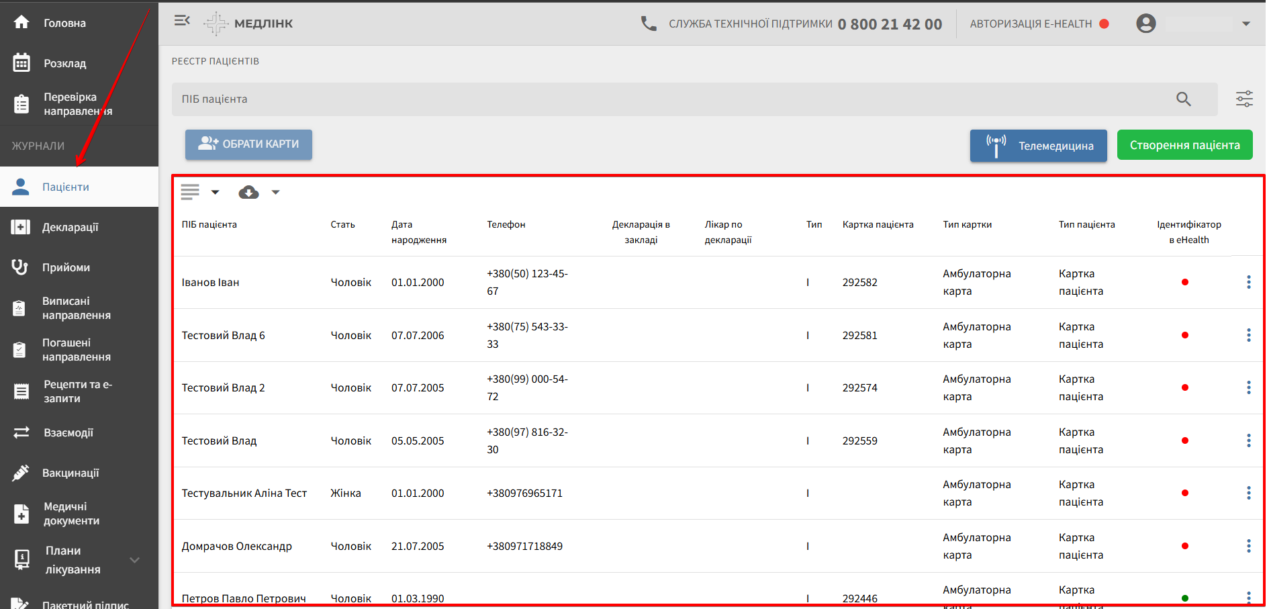The height and width of the screenshot is (609, 1269).
Task: Click the Телемедицина button
Action: [x=1038, y=146]
